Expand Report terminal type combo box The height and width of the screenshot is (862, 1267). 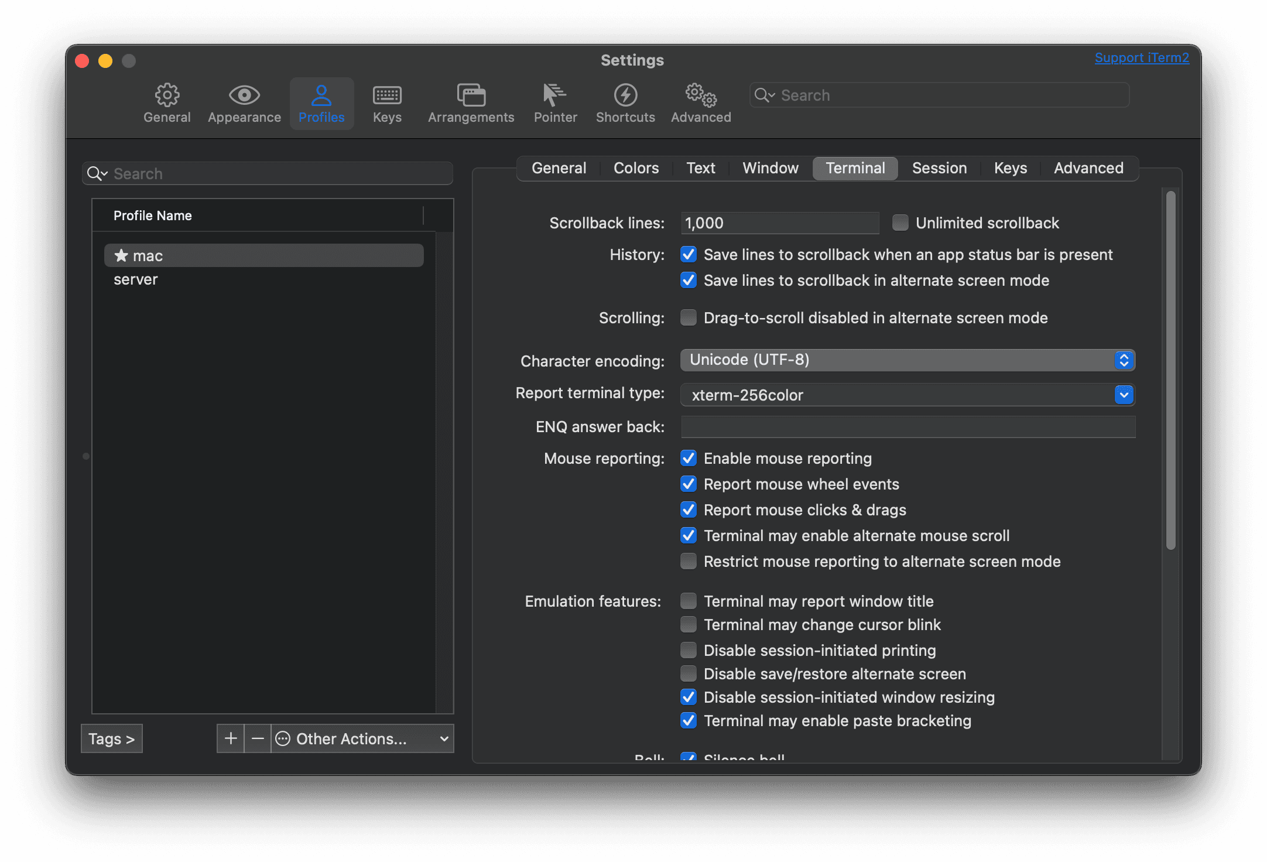coord(1124,395)
